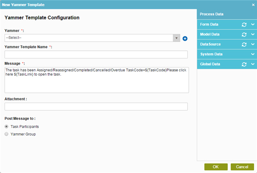This screenshot has height=173, width=257.
Task: Click the Yammer Template Configuration heading
Action: pos(42,18)
